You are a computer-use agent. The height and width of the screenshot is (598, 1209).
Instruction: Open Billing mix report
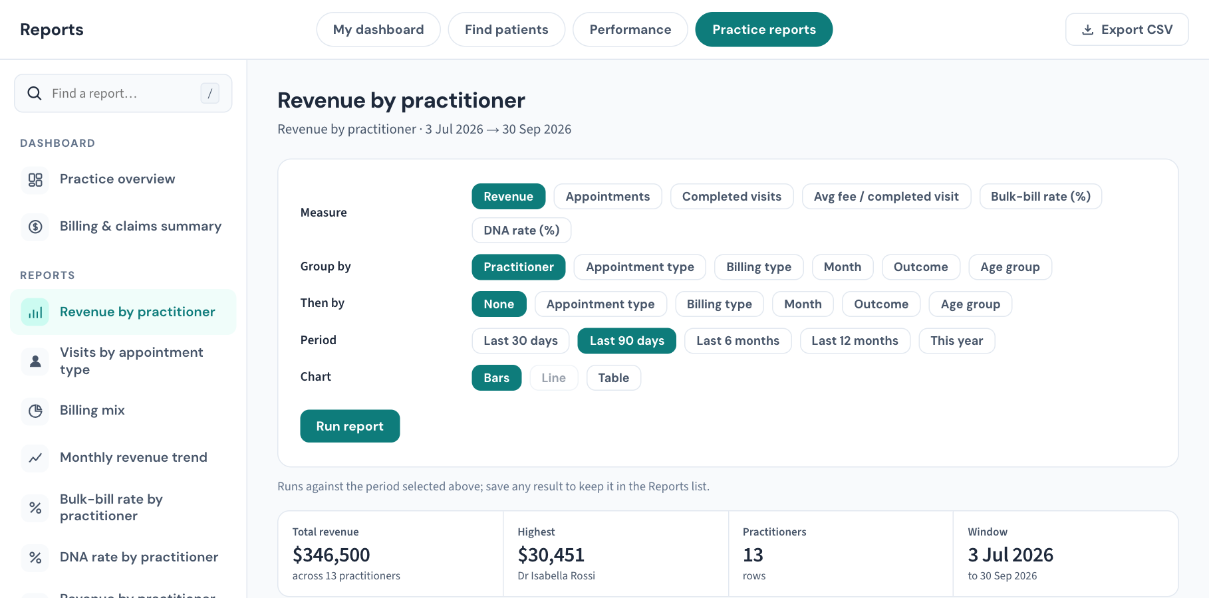pyautogui.click(x=124, y=411)
